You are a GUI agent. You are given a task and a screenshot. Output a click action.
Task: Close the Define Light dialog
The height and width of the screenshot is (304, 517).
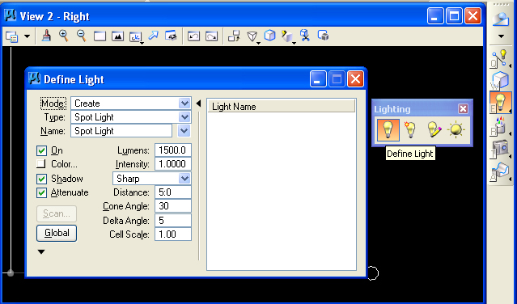(355, 79)
